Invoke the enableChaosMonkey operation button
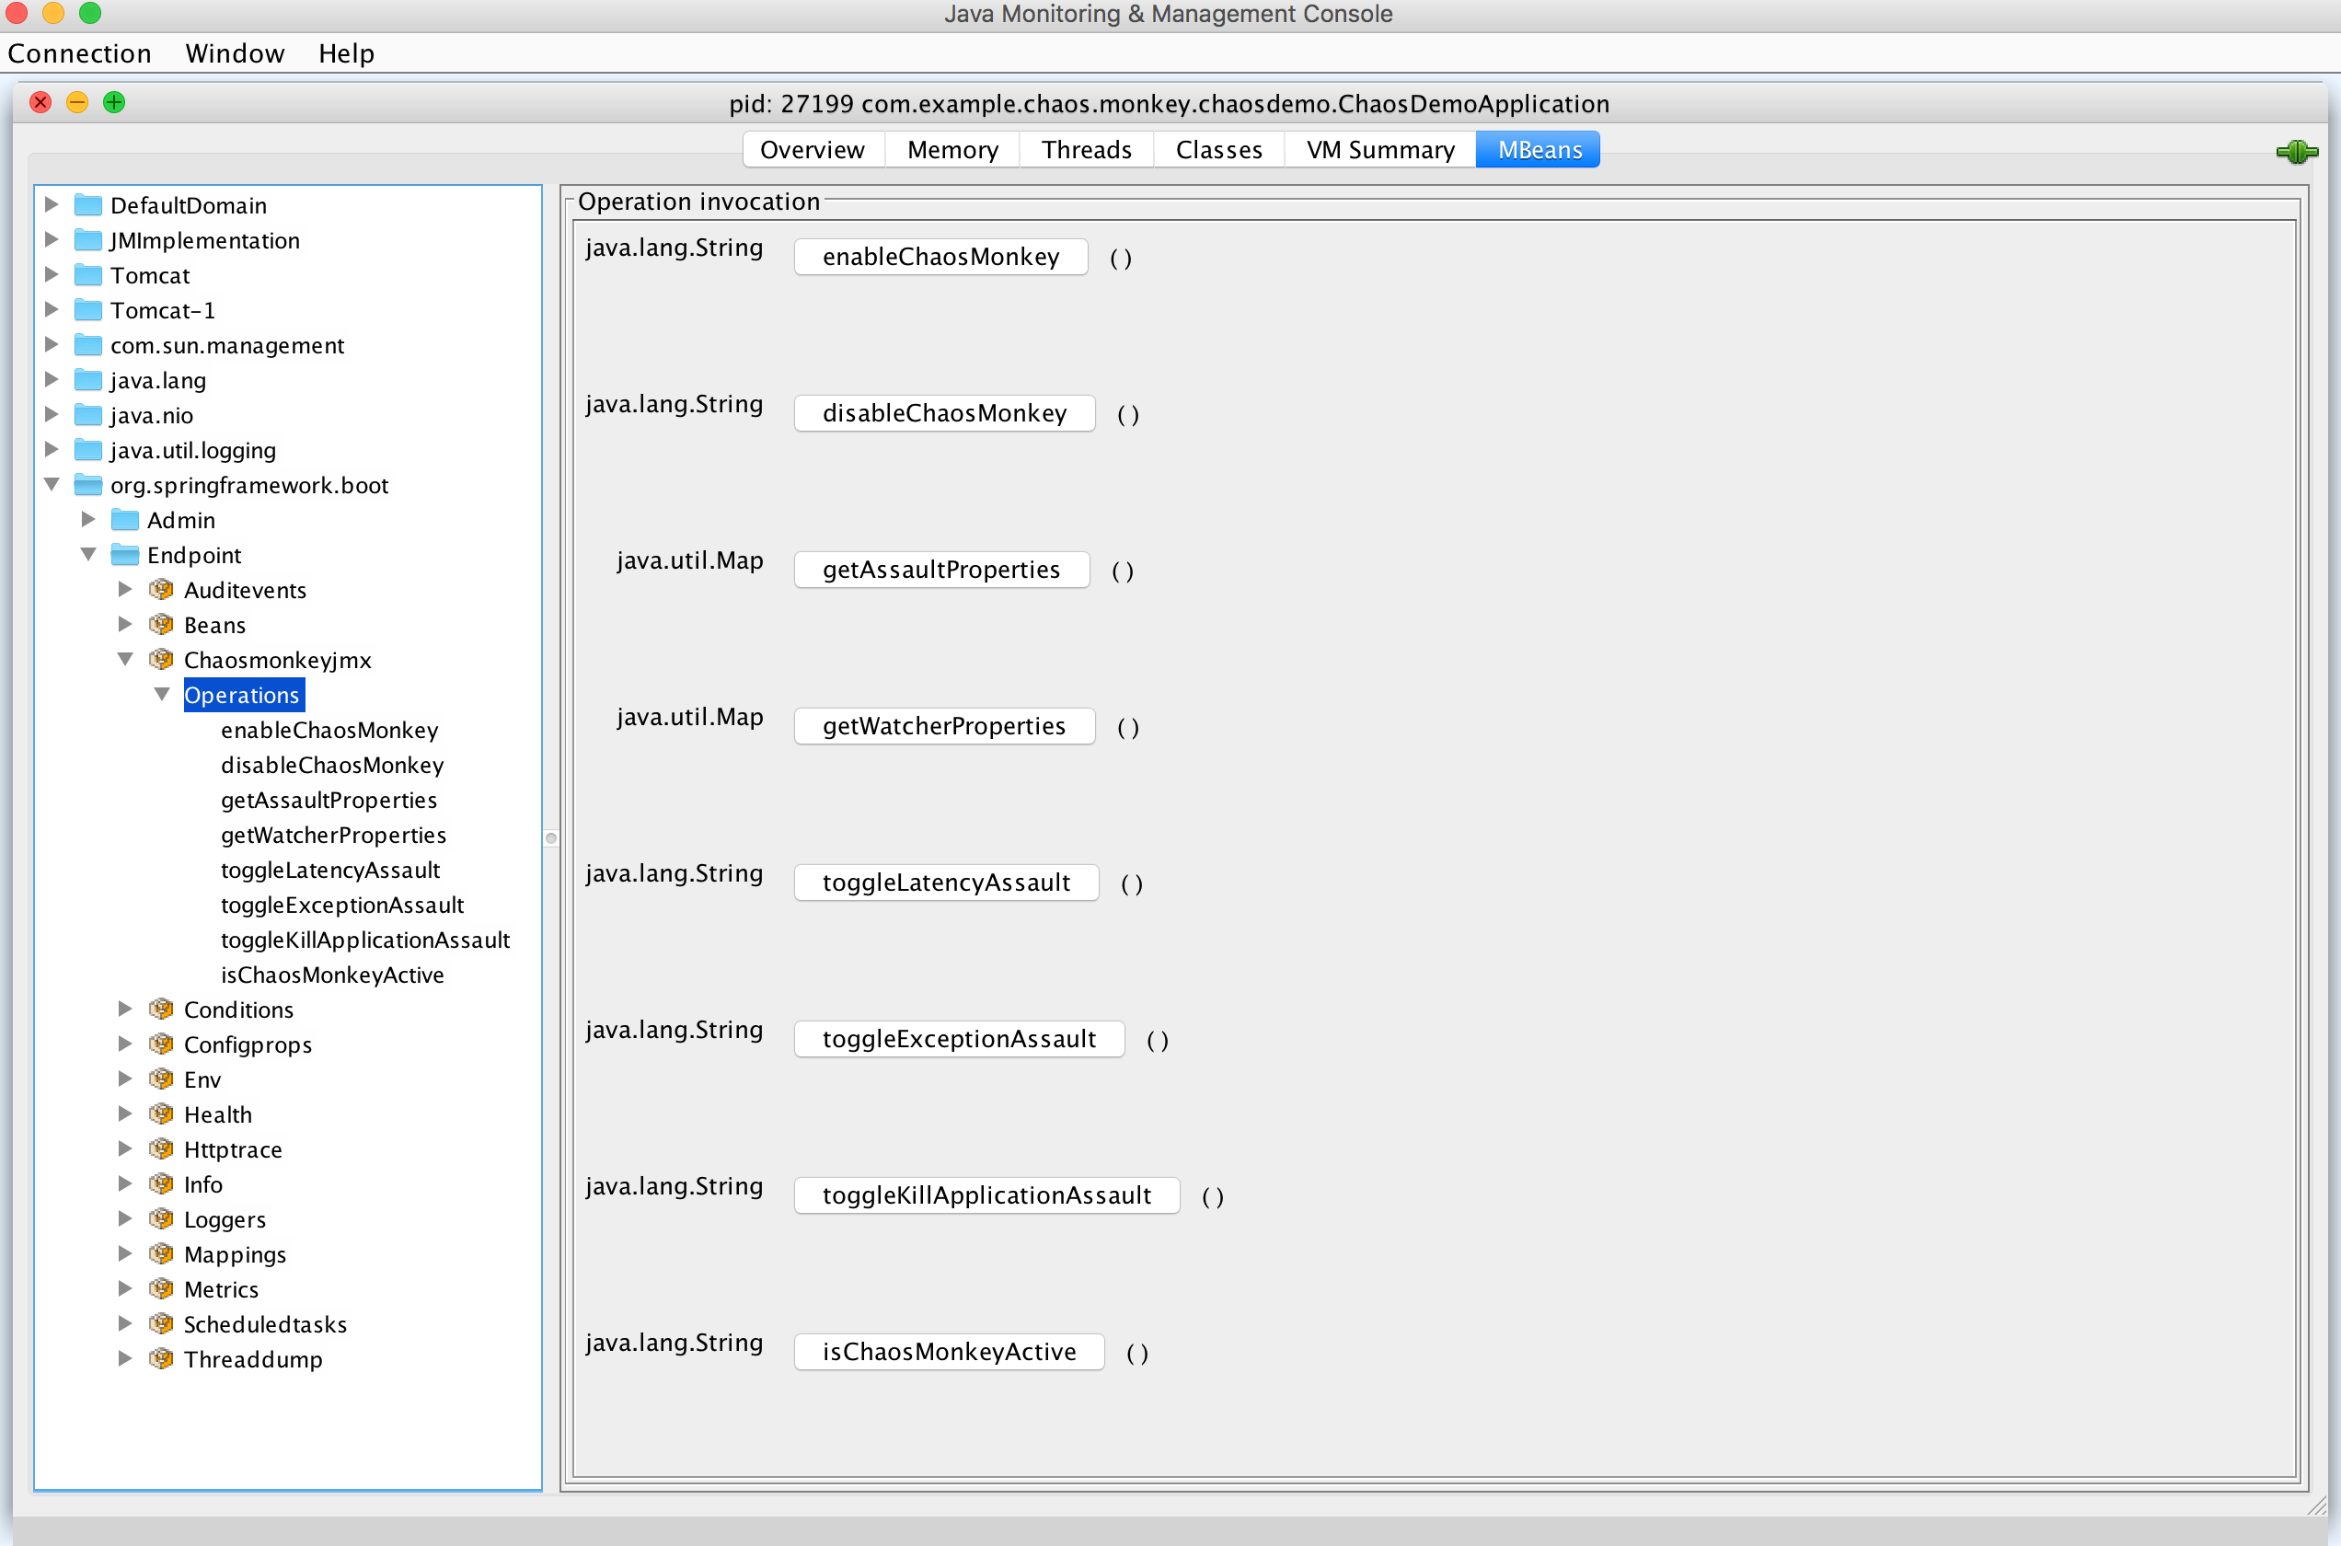Screen dimensions: 2341x1546 point(940,257)
